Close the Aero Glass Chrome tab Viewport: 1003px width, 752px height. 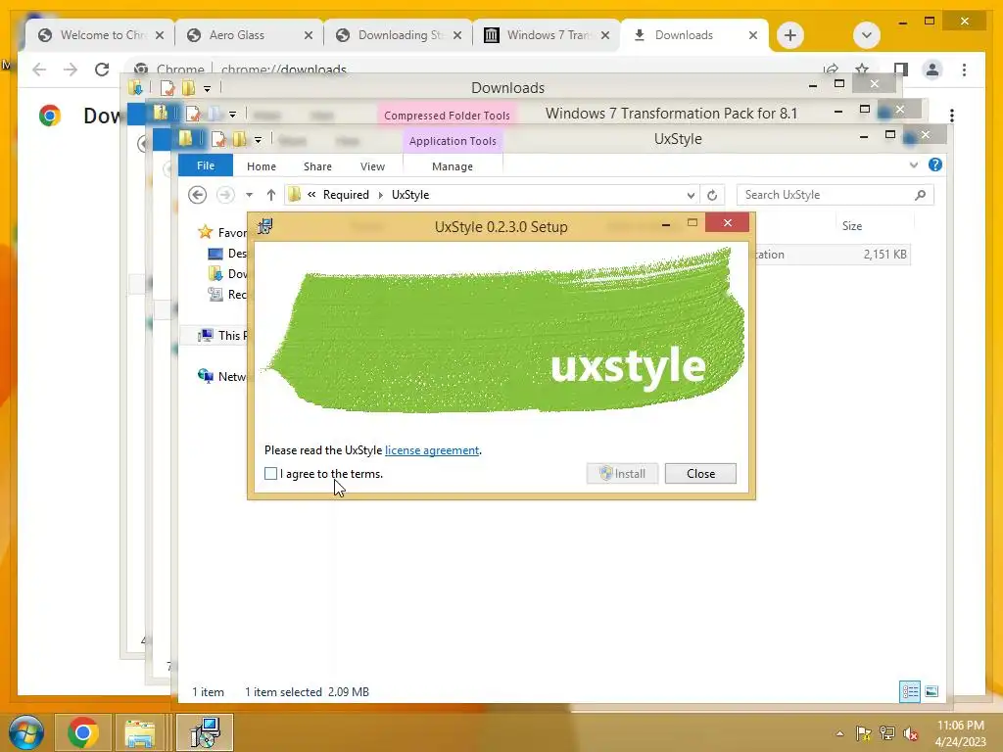(x=309, y=35)
